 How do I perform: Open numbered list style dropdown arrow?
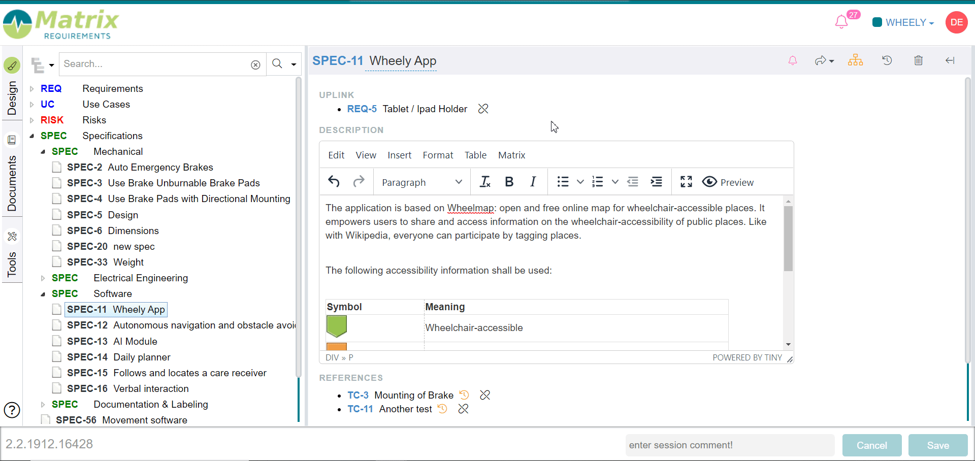pos(615,182)
